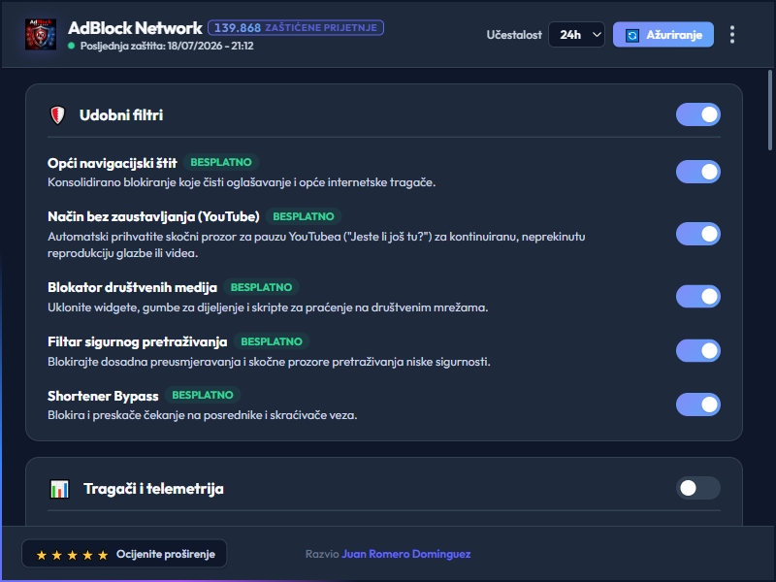This screenshot has width=776, height=582.
Task: Toggle the Shortener Bypass switch
Action: point(697,404)
